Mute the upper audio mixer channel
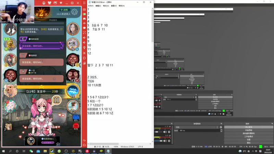 pyautogui.click(x=165, y=132)
